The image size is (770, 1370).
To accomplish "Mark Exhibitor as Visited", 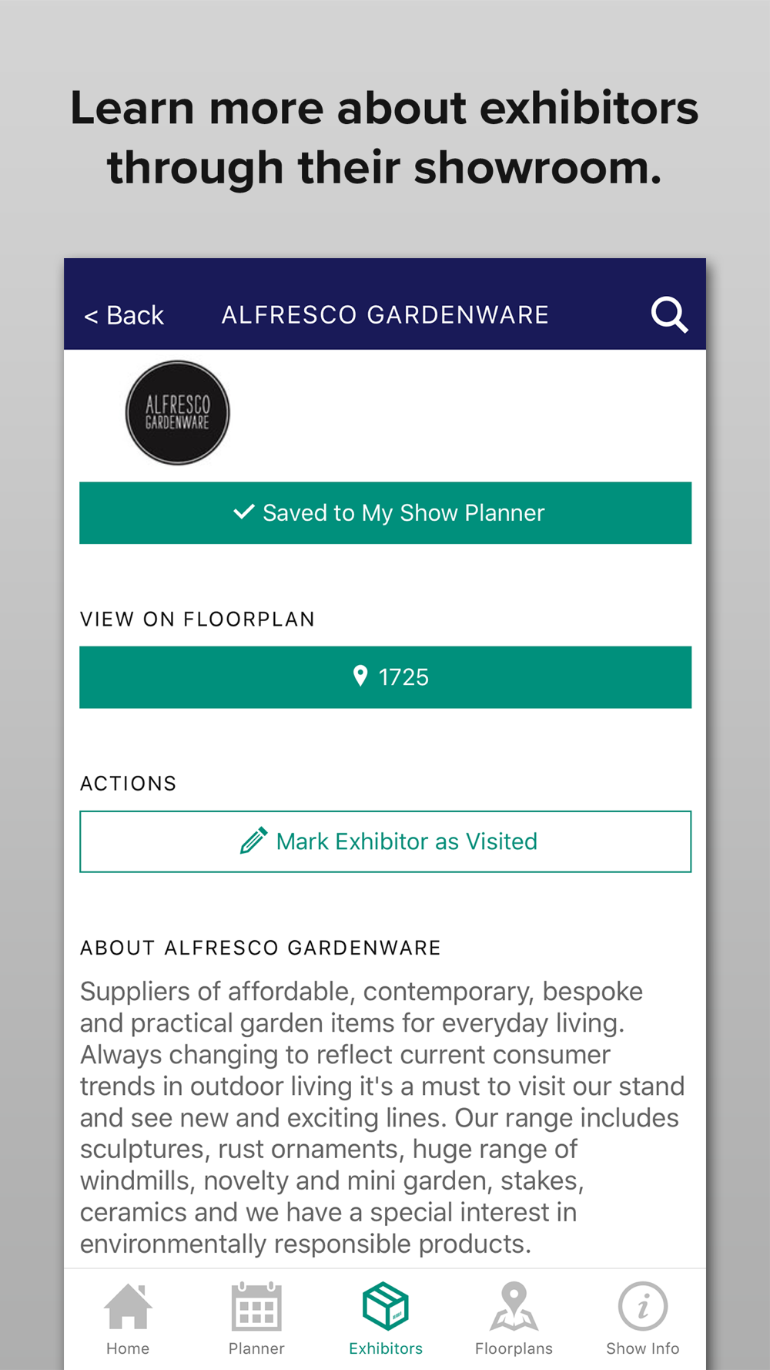I will tap(385, 841).
